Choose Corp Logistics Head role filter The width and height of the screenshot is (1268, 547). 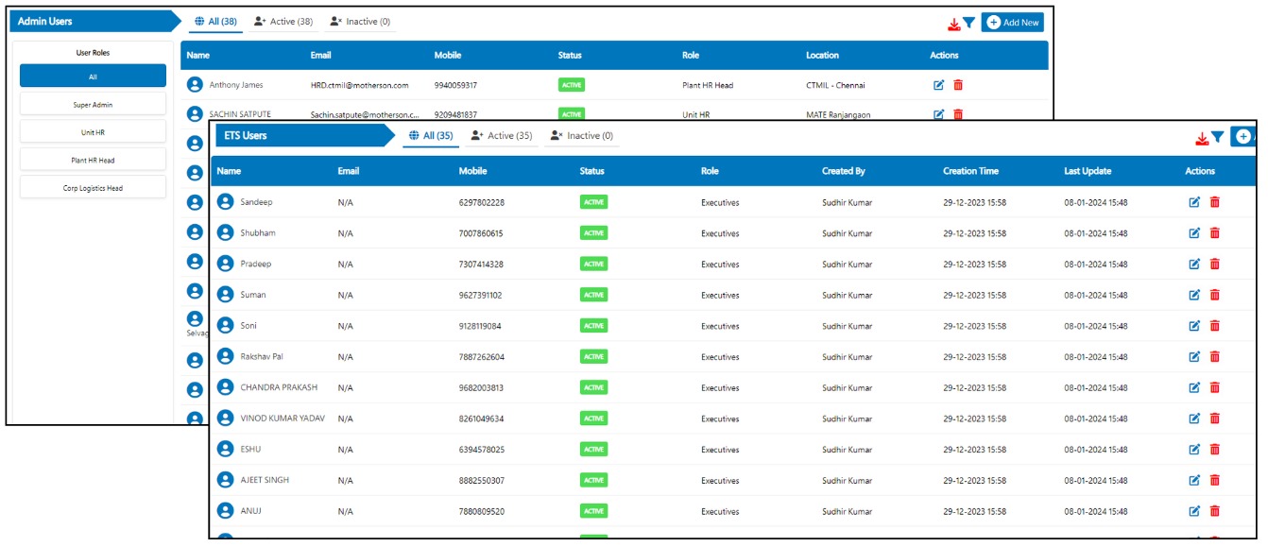(93, 188)
